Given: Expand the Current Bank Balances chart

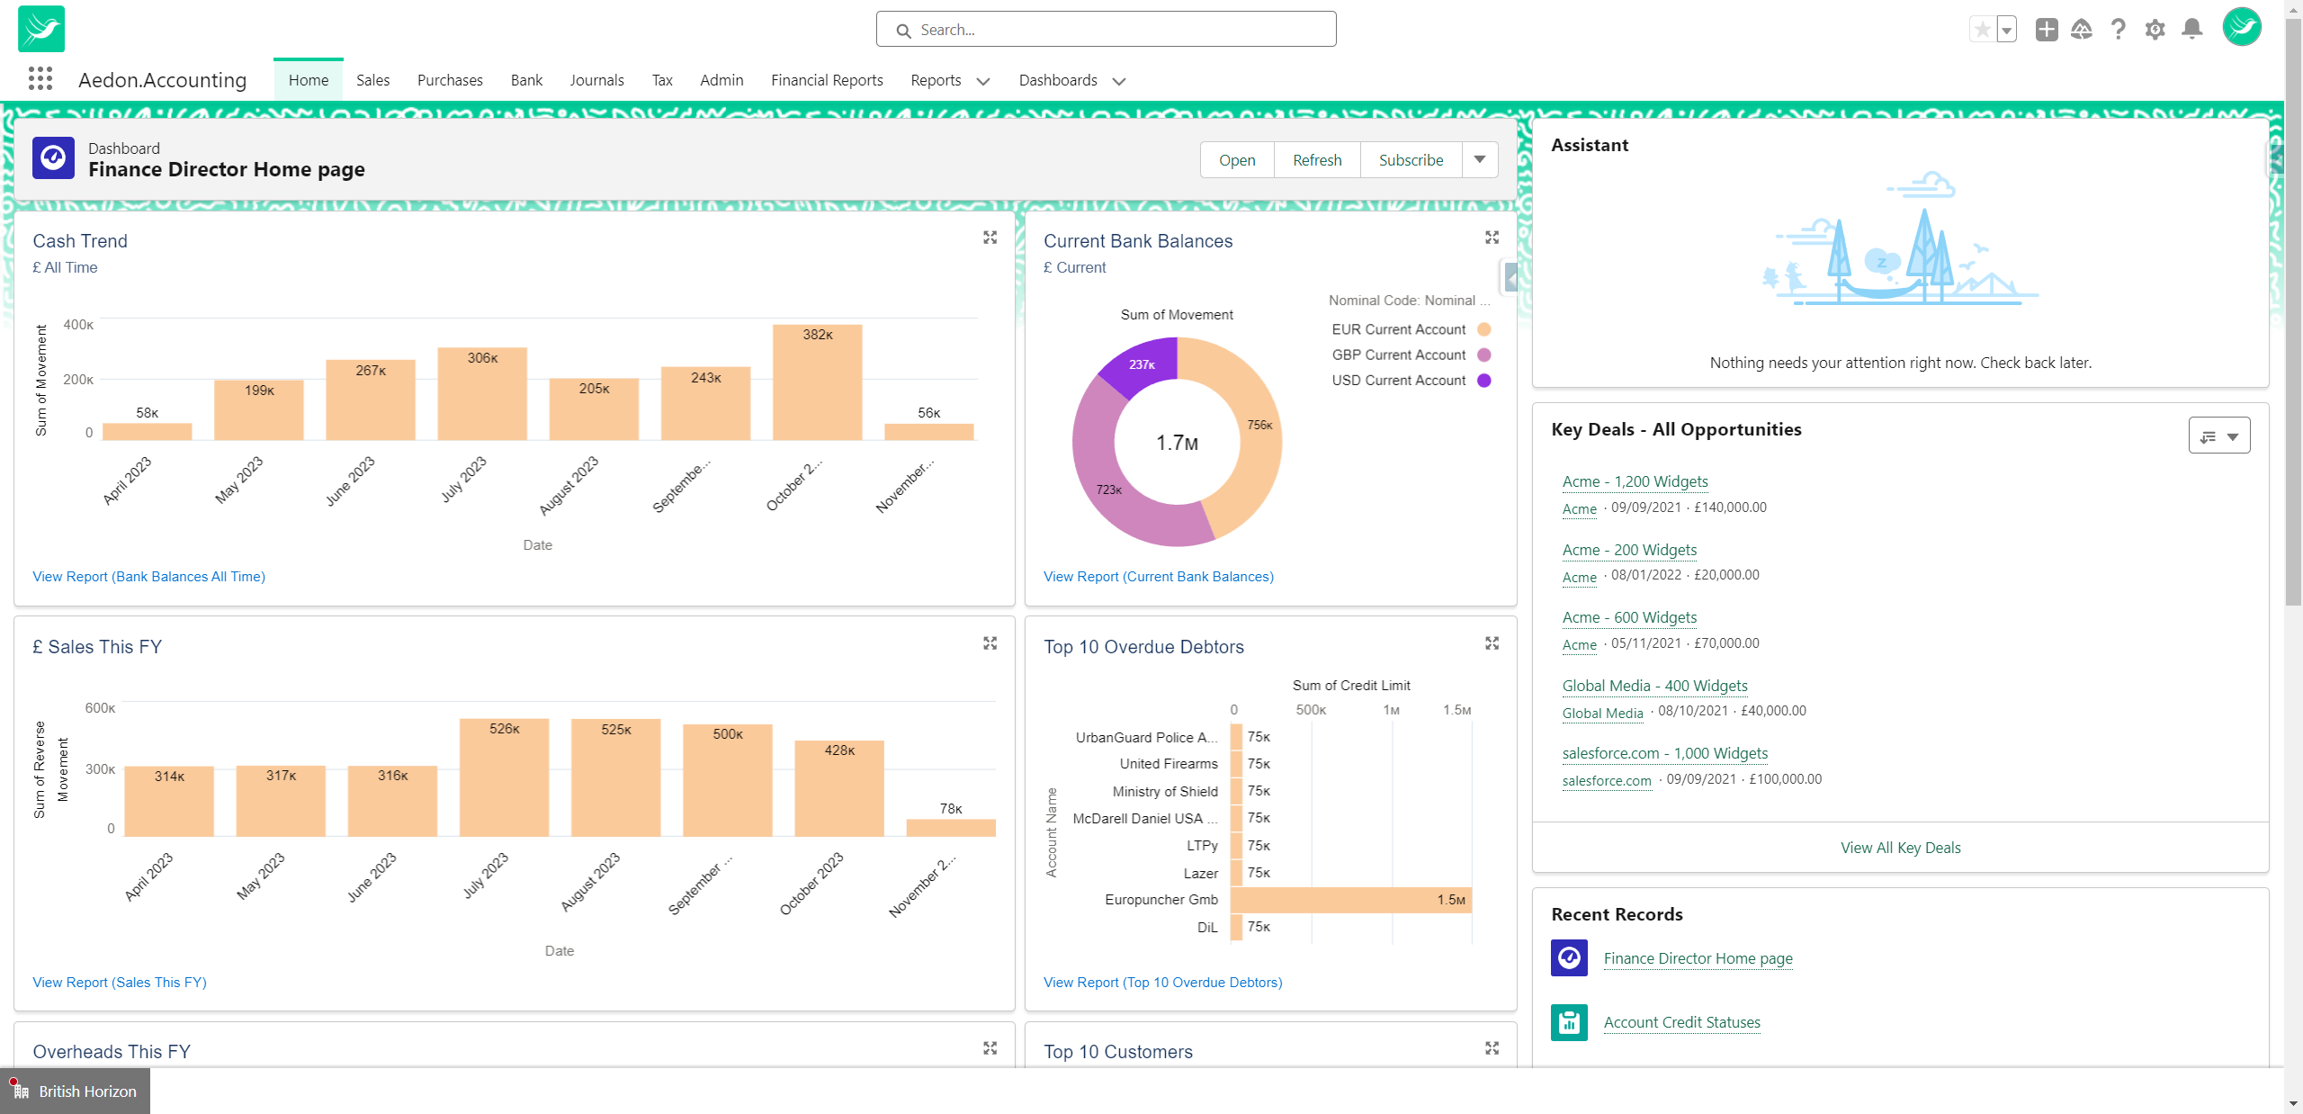Looking at the screenshot, I should pyautogui.click(x=1492, y=238).
